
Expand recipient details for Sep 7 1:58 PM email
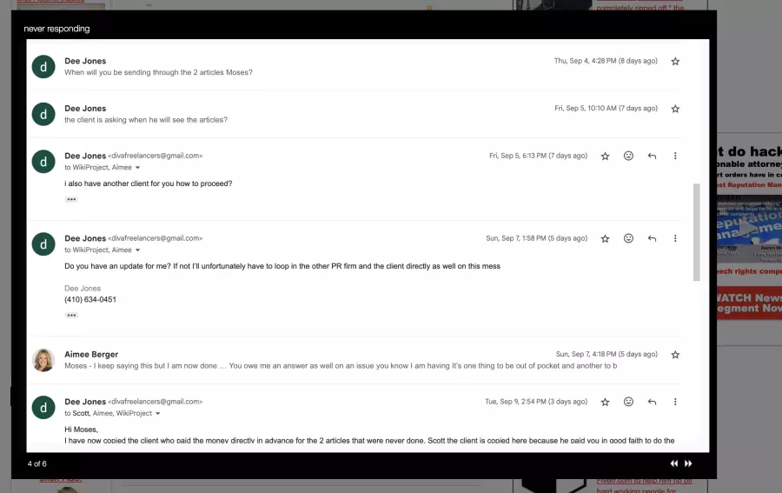137,250
